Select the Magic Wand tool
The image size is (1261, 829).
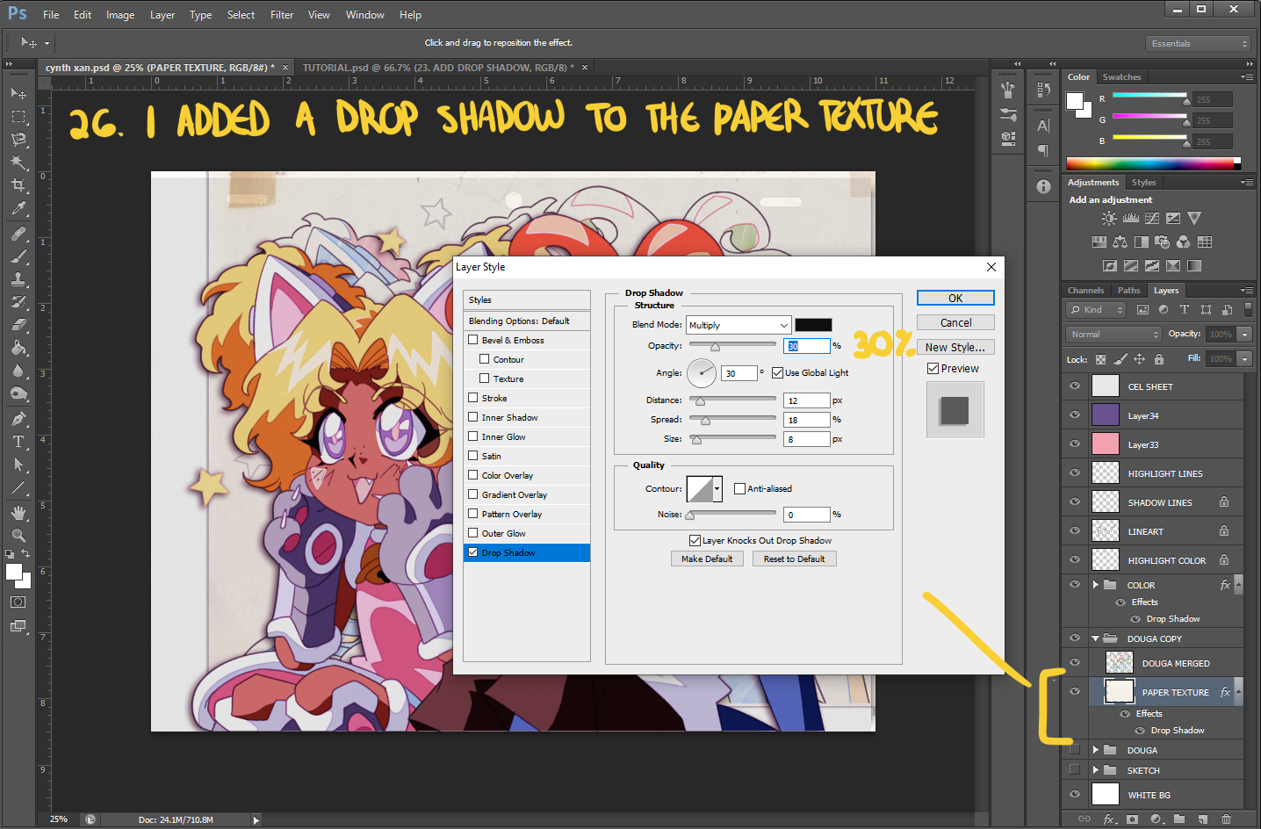coord(18,162)
